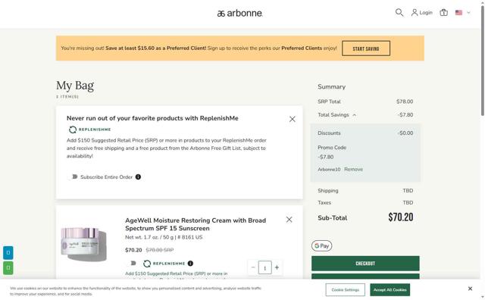
Task: Click the Shipping TBD value
Action: click(408, 190)
